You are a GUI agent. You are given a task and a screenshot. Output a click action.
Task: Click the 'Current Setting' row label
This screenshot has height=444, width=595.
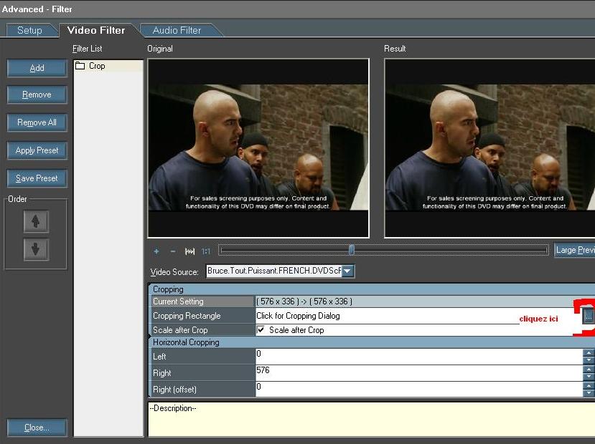(178, 301)
